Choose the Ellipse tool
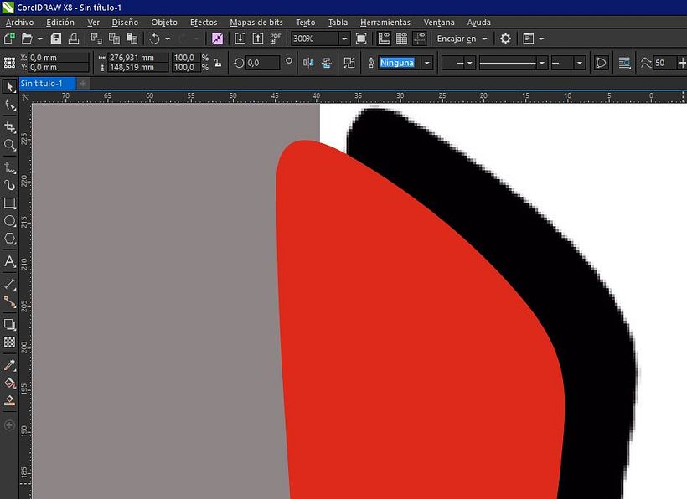Viewport: 687px width, 499px height. click(x=10, y=221)
